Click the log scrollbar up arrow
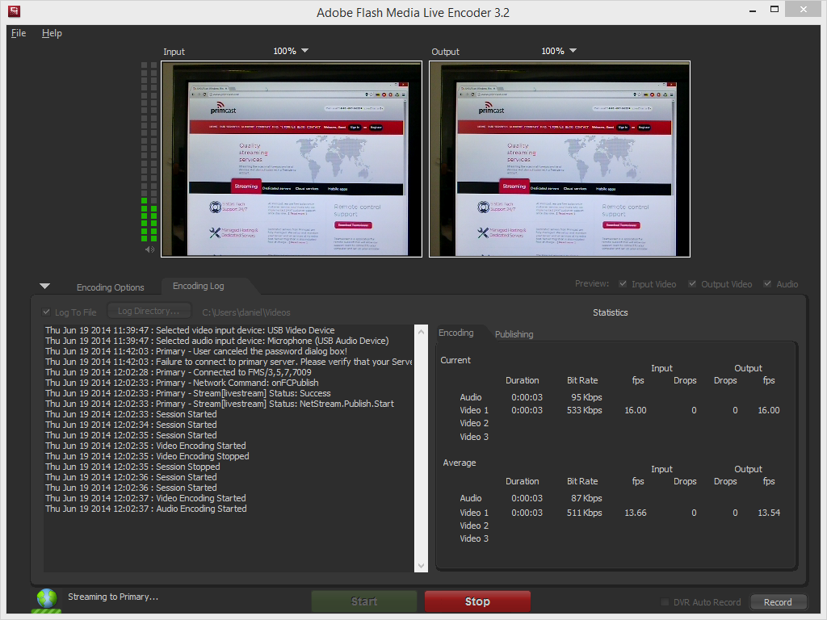This screenshot has height=620, width=827. click(421, 332)
